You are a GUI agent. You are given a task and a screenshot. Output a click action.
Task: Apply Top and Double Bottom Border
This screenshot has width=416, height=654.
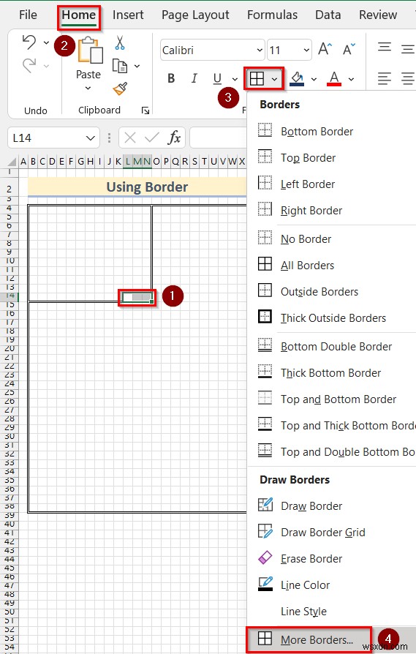(332, 451)
